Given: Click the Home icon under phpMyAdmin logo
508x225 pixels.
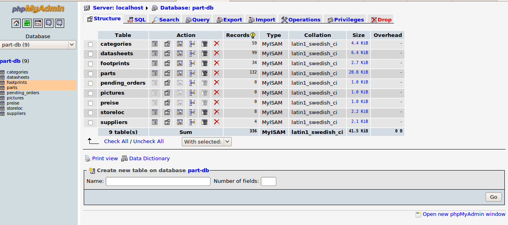Looking at the screenshot, I should pyautogui.click(x=16, y=23).
